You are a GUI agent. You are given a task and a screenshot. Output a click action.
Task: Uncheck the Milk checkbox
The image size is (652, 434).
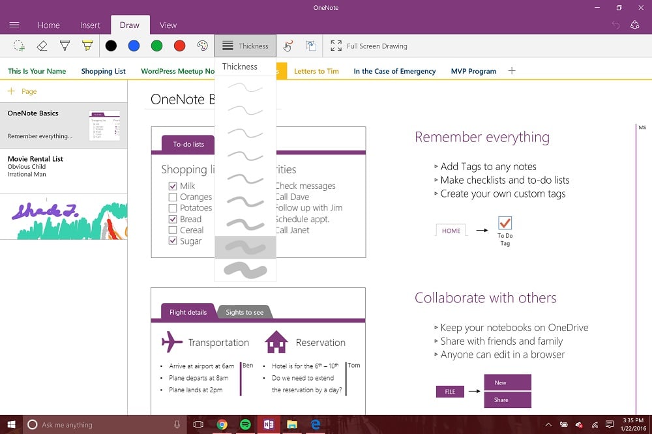click(173, 186)
